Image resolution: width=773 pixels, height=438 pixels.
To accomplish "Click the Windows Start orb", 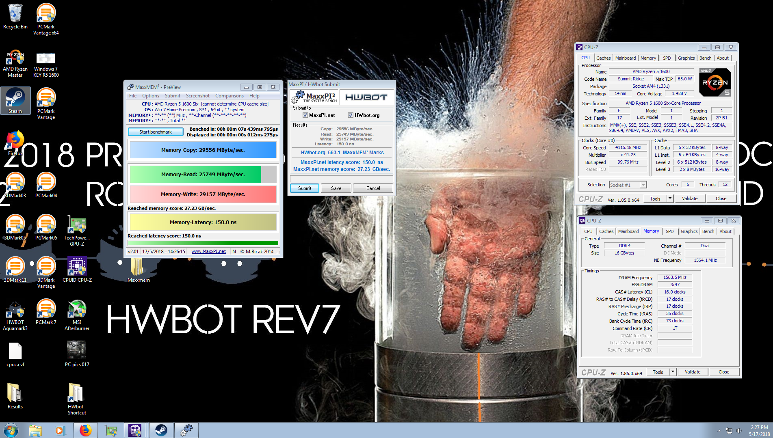I will tap(11, 430).
